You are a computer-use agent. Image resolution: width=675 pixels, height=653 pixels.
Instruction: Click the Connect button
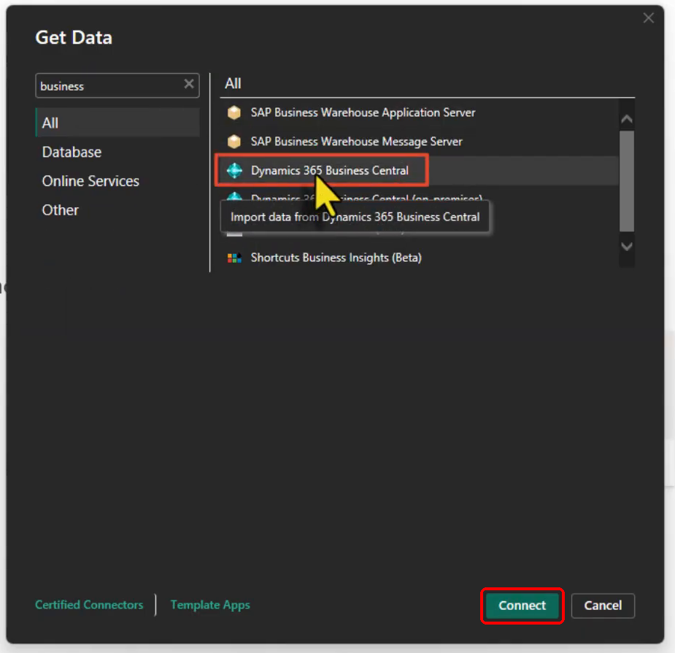[x=522, y=606]
